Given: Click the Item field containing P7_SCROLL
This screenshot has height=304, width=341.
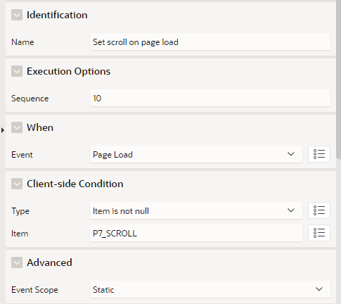Looking at the screenshot, I should [196, 233].
